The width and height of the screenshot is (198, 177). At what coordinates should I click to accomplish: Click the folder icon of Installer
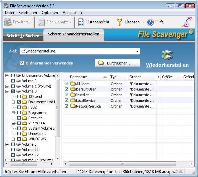(73, 95)
